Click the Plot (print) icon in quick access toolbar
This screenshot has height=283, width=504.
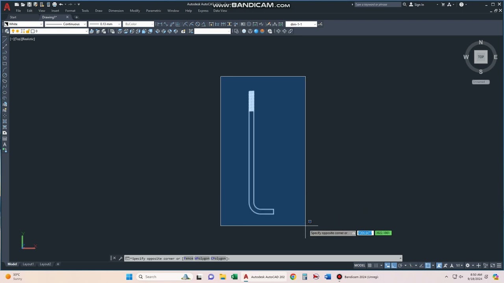coord(54,4)
